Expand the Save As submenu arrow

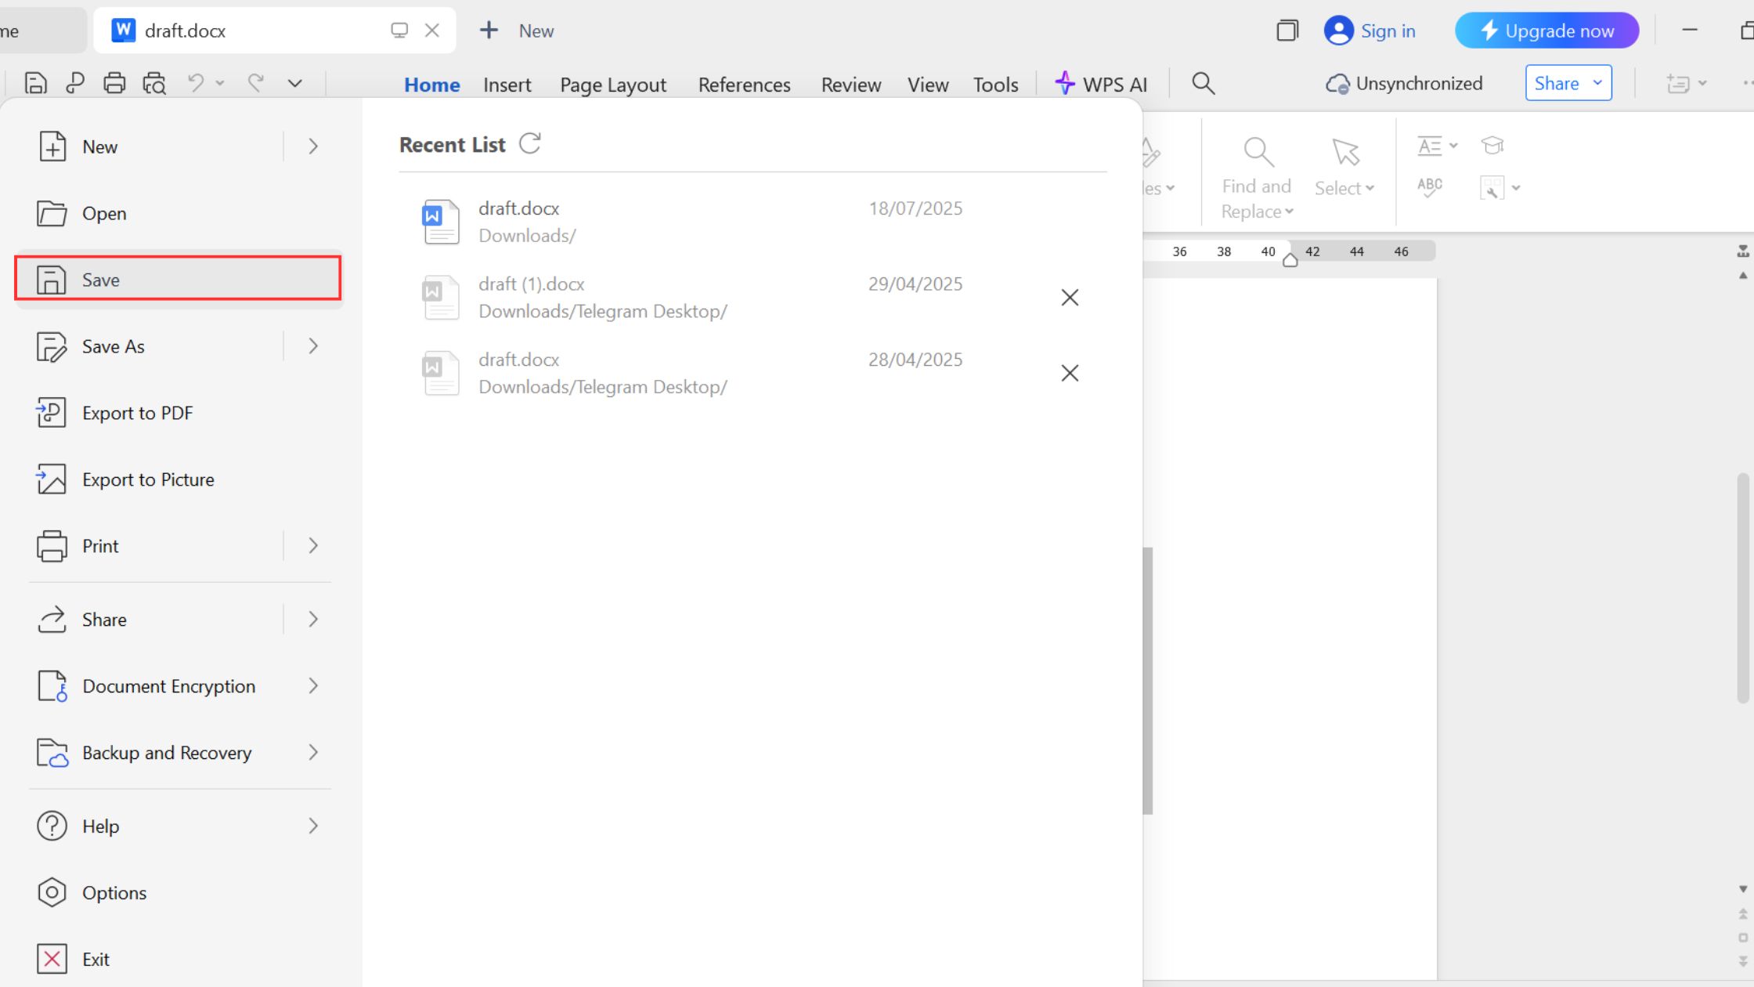point(313,346)
